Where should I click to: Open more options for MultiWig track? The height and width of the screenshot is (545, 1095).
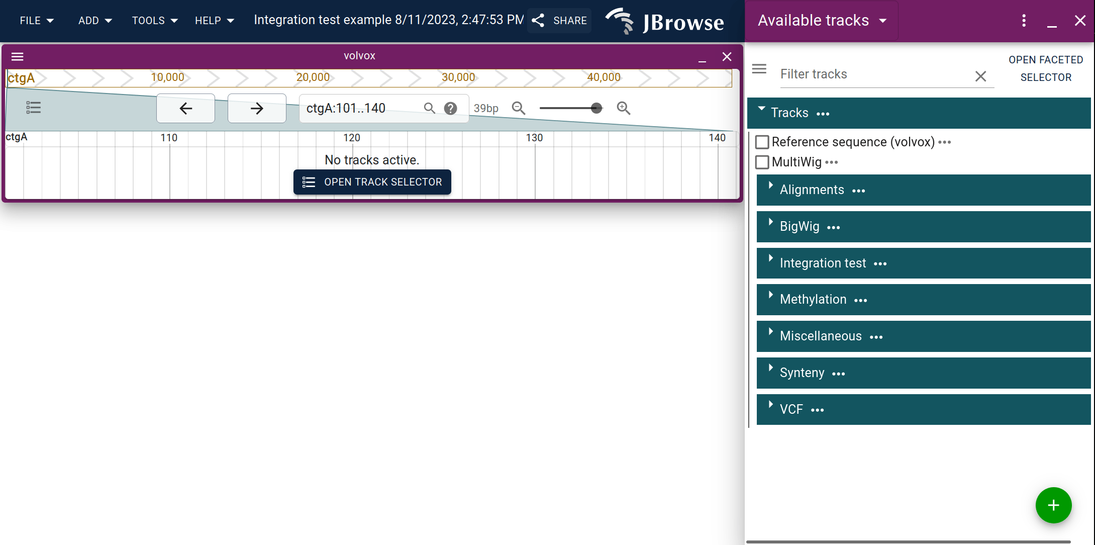click(x=832, y=162)
